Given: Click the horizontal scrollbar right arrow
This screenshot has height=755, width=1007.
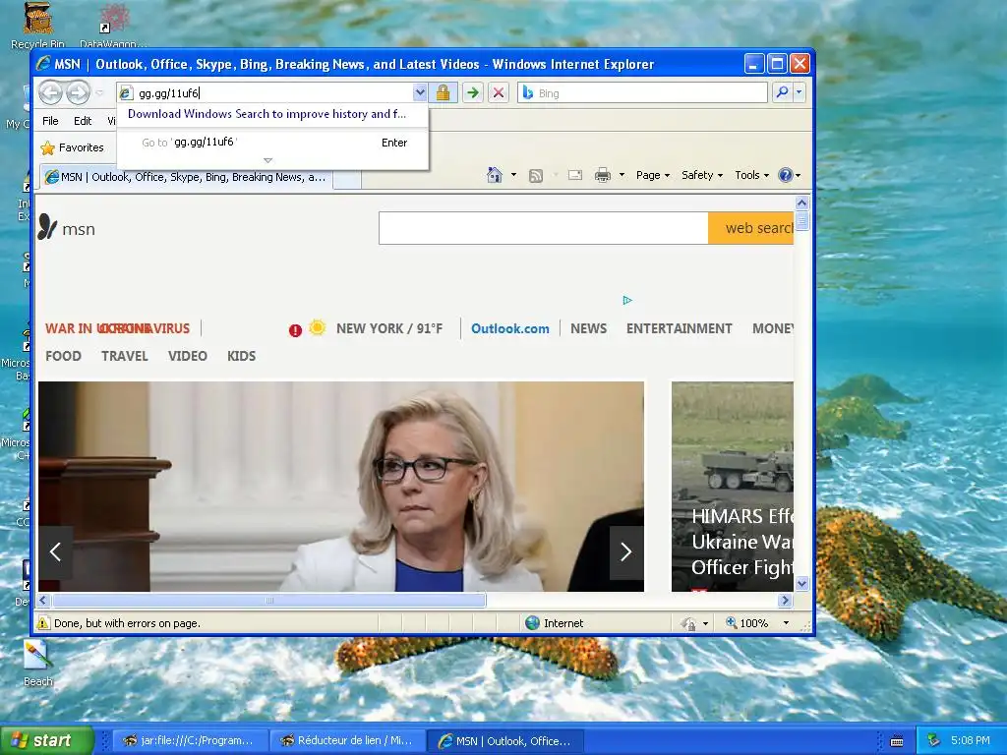Looking at the screenshot, I should [785, 601].
